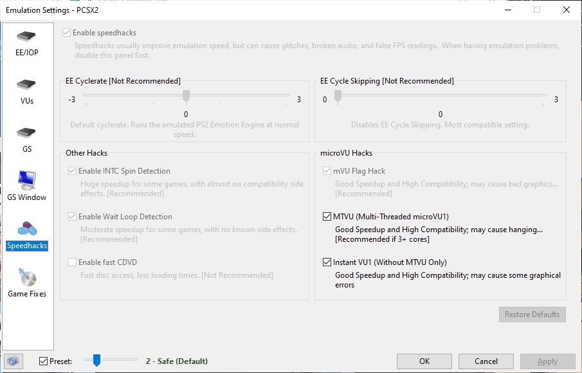582x373 pixels.
Task: Click "Recommended if 3+ cores" description text
Action: 382,239
